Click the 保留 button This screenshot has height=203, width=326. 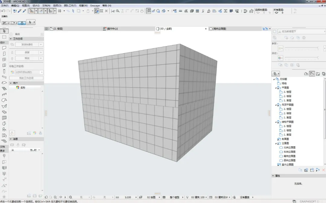(27, 52)
